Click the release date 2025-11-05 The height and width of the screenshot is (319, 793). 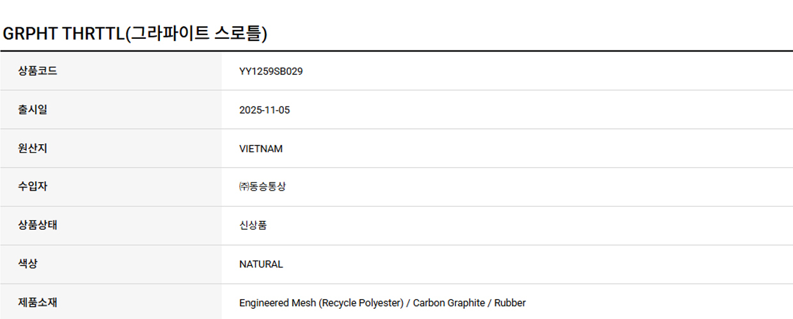(x=264, y=110)
